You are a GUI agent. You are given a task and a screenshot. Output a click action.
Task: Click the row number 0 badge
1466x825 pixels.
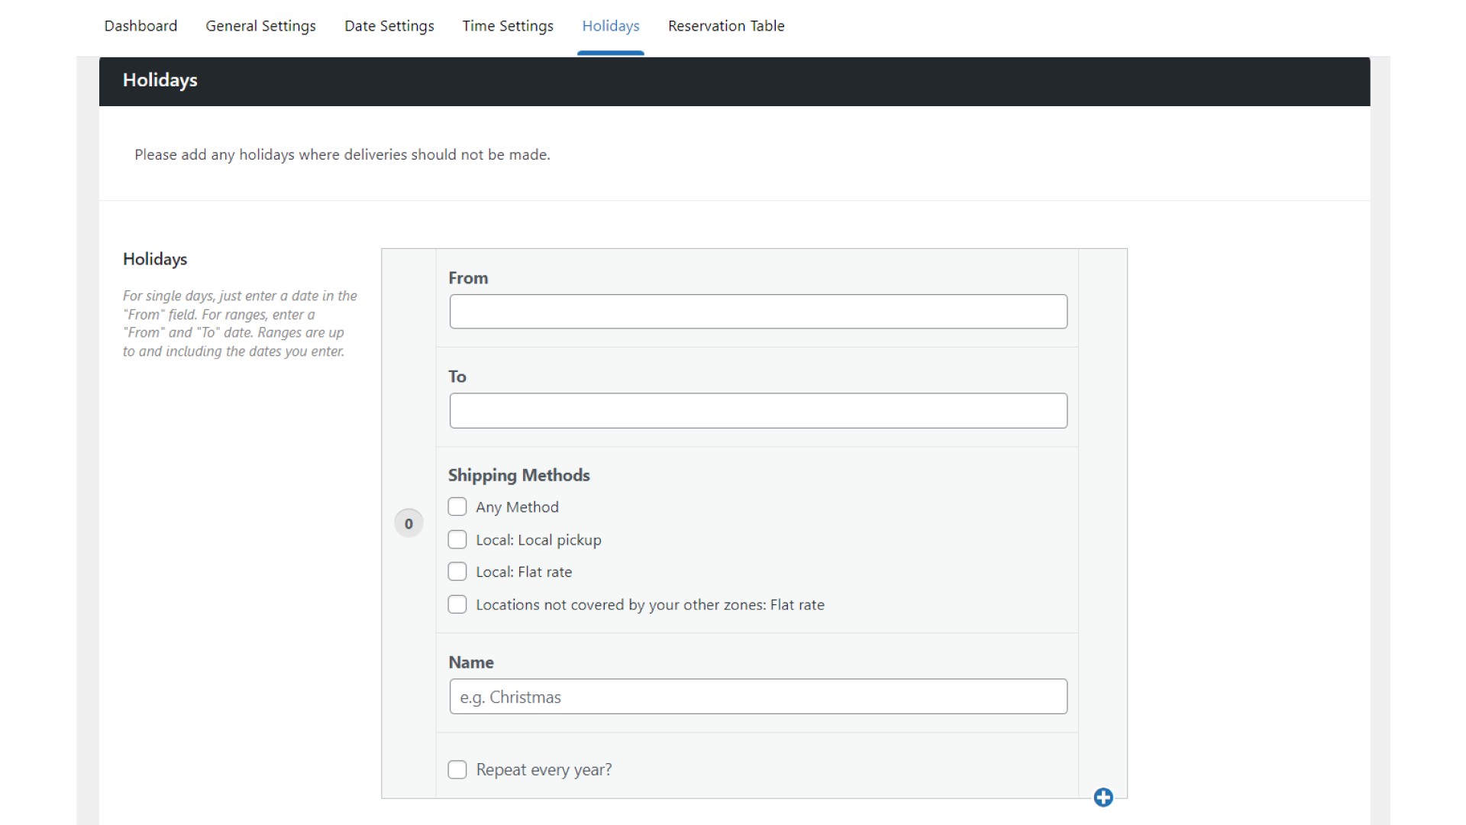408,523
